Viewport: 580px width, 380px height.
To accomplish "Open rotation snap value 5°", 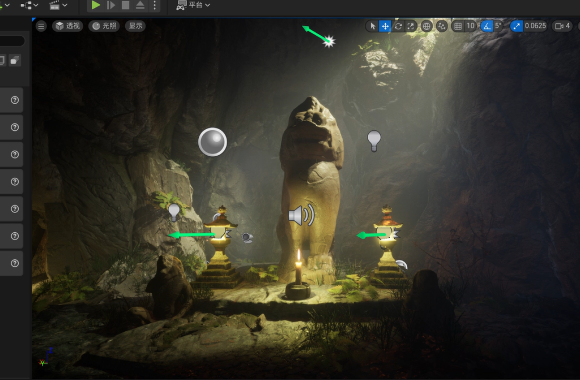I will [498, 26].
